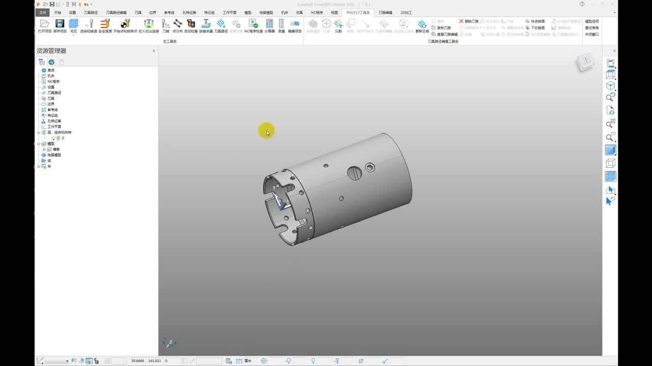Click 复制刀路 (Copy toolpath) button
This screenshot has height=366, width=652.
441,28
